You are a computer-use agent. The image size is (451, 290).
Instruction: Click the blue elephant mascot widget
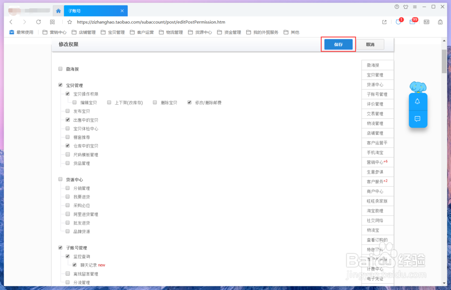(x=418, y=87)
